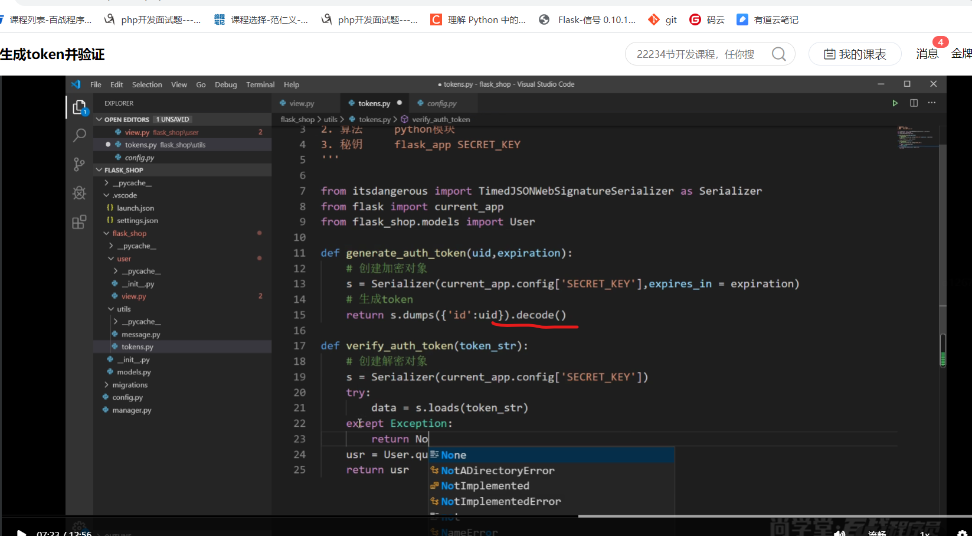Open view.py under the user folder
Image resolution: width=972 pixels, height=536 pixels.
[133, 296]
